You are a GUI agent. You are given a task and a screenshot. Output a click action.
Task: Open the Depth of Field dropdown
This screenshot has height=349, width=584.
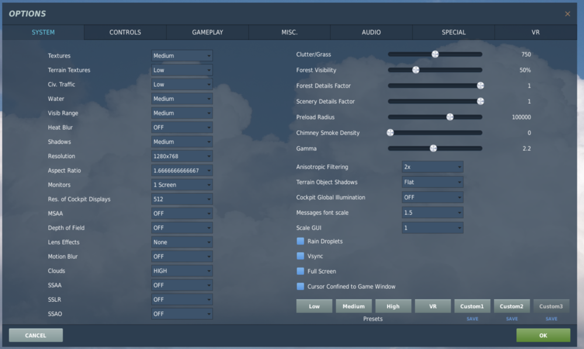(x=182, y=228)
